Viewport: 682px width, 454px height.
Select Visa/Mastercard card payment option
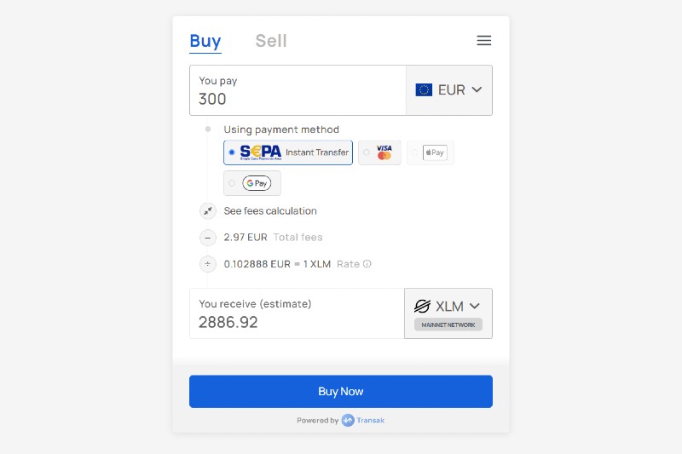379,152
